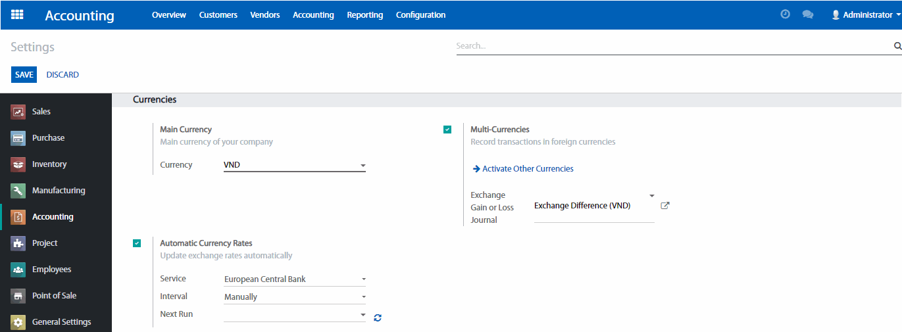Discard the settings changes
This screenshot has height=332, width=902.
63,75
